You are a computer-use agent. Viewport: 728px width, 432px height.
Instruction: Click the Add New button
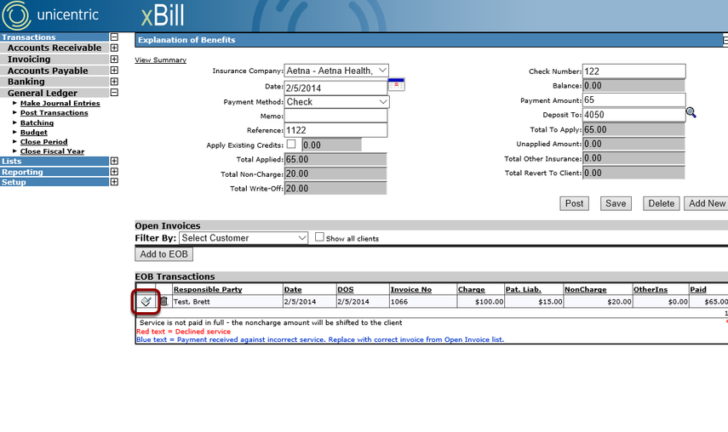pyautogui.click(x=706, y=203)
